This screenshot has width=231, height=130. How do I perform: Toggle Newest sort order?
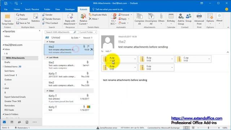(88, 38)
